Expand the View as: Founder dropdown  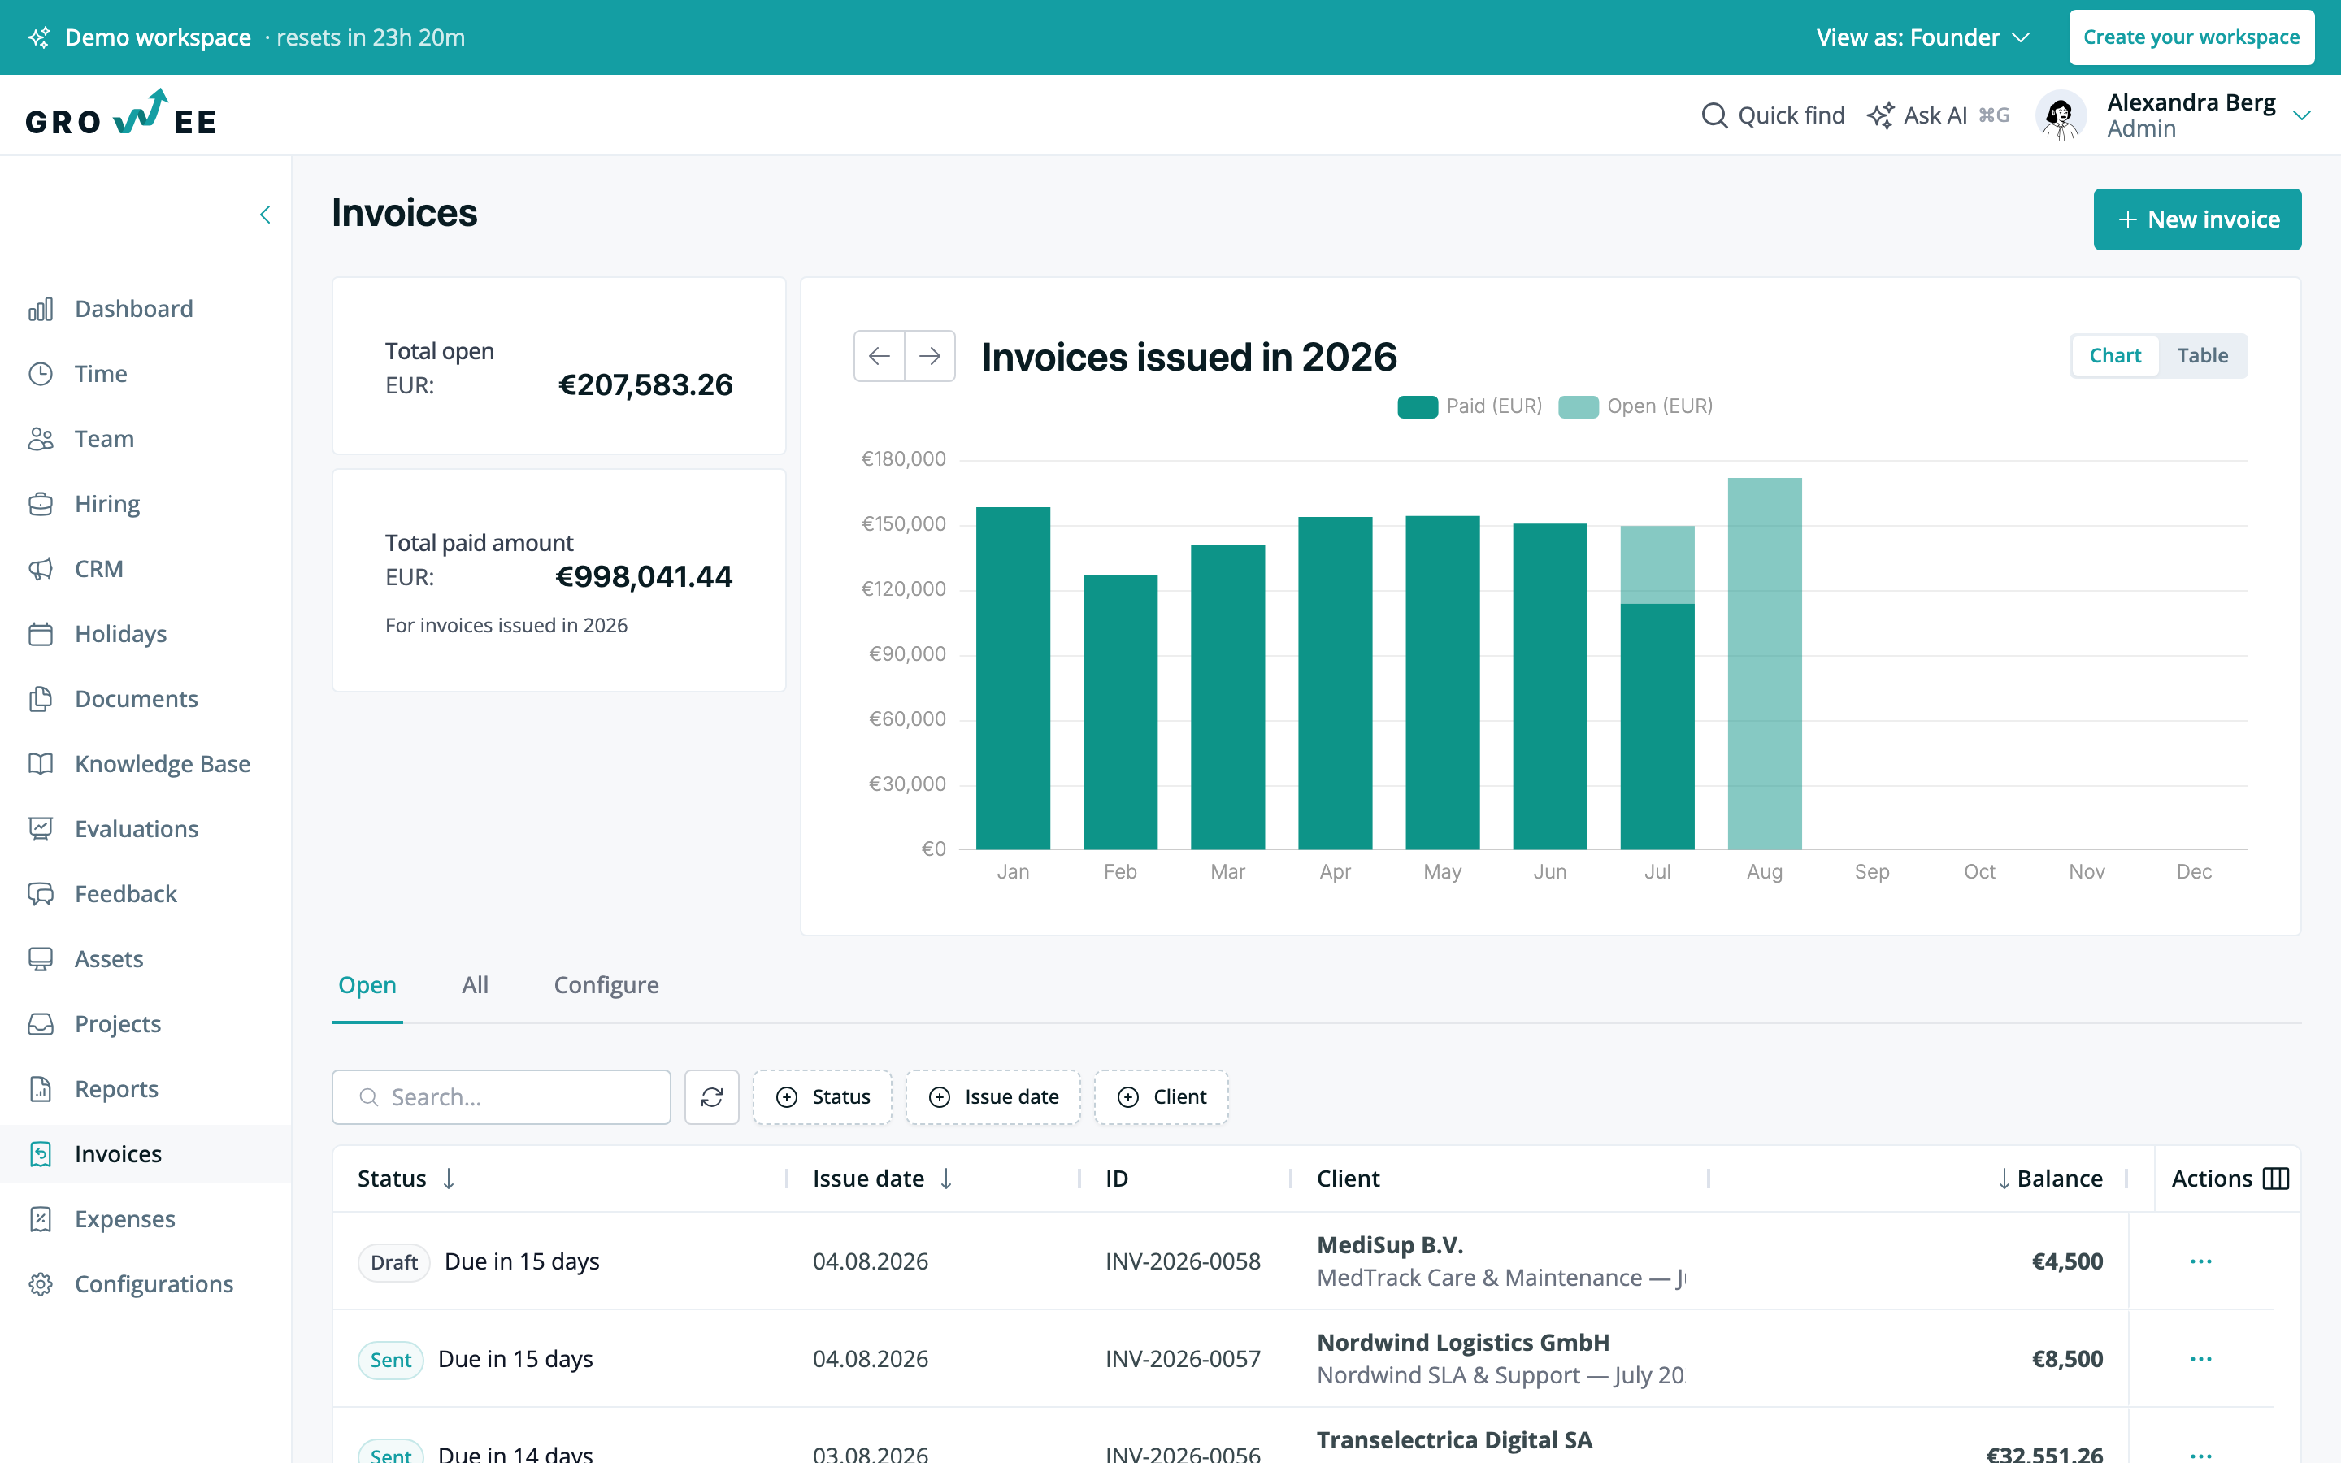[x=1922, y=37]
